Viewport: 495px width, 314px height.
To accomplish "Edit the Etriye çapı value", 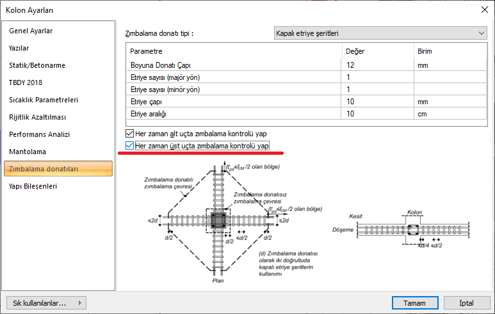I will point(377,102).
